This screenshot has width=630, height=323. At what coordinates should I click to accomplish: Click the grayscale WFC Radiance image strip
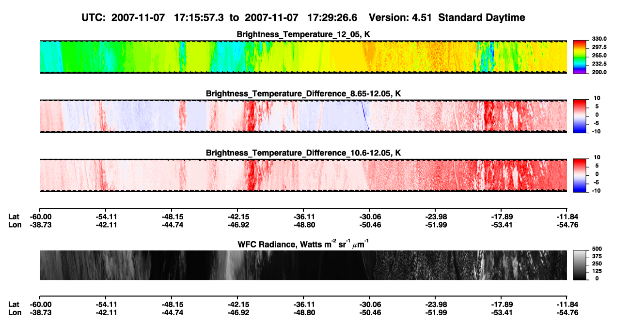point(303,265)
